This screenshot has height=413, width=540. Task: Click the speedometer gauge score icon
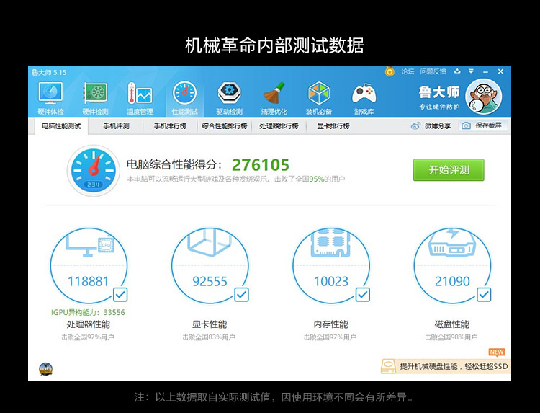point(94,171)
